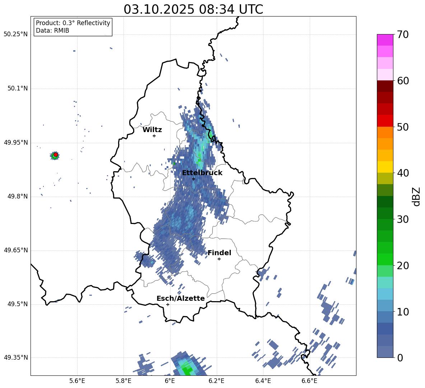Click the Findel location label

[219, 253]
